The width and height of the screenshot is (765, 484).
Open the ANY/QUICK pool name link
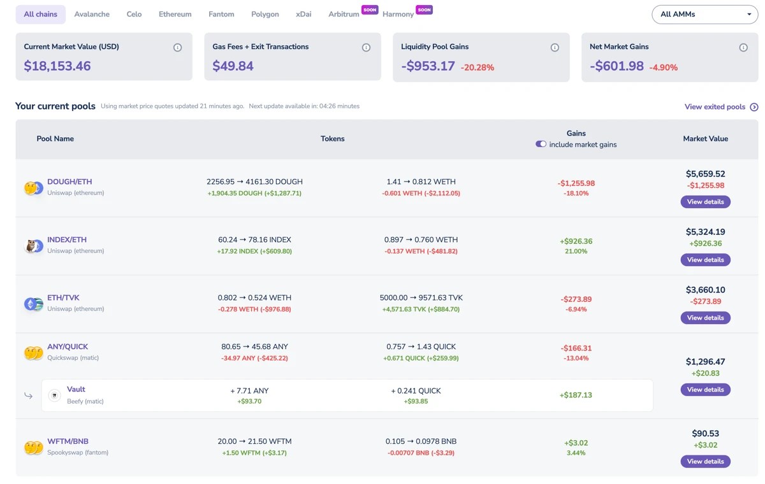68,347
